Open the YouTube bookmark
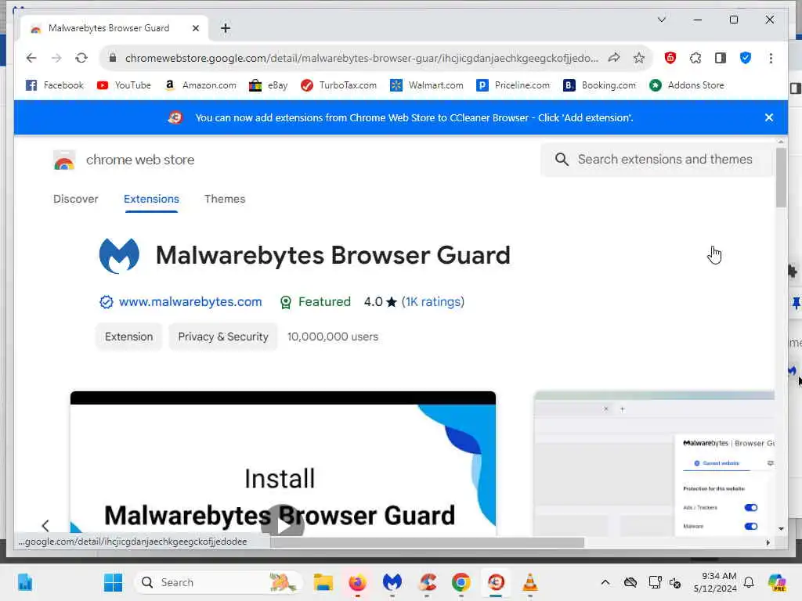This screenshot has height=601, width=802. click(124, 85)
